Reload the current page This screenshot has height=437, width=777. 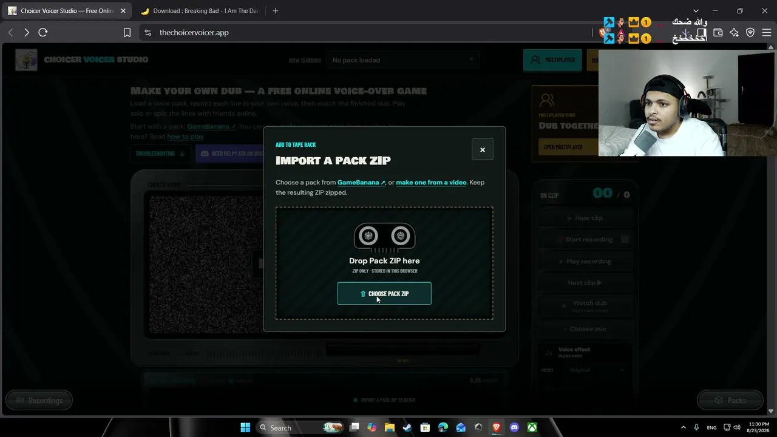point(43,33)
